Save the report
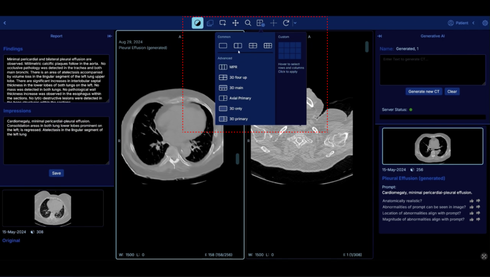 [x=56, y=173]
